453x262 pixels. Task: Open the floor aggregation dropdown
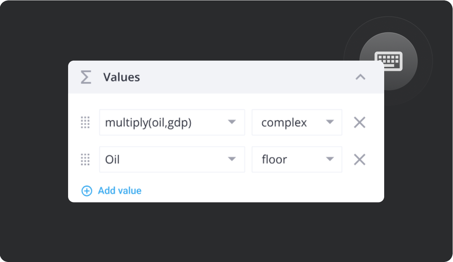(297, 159)
